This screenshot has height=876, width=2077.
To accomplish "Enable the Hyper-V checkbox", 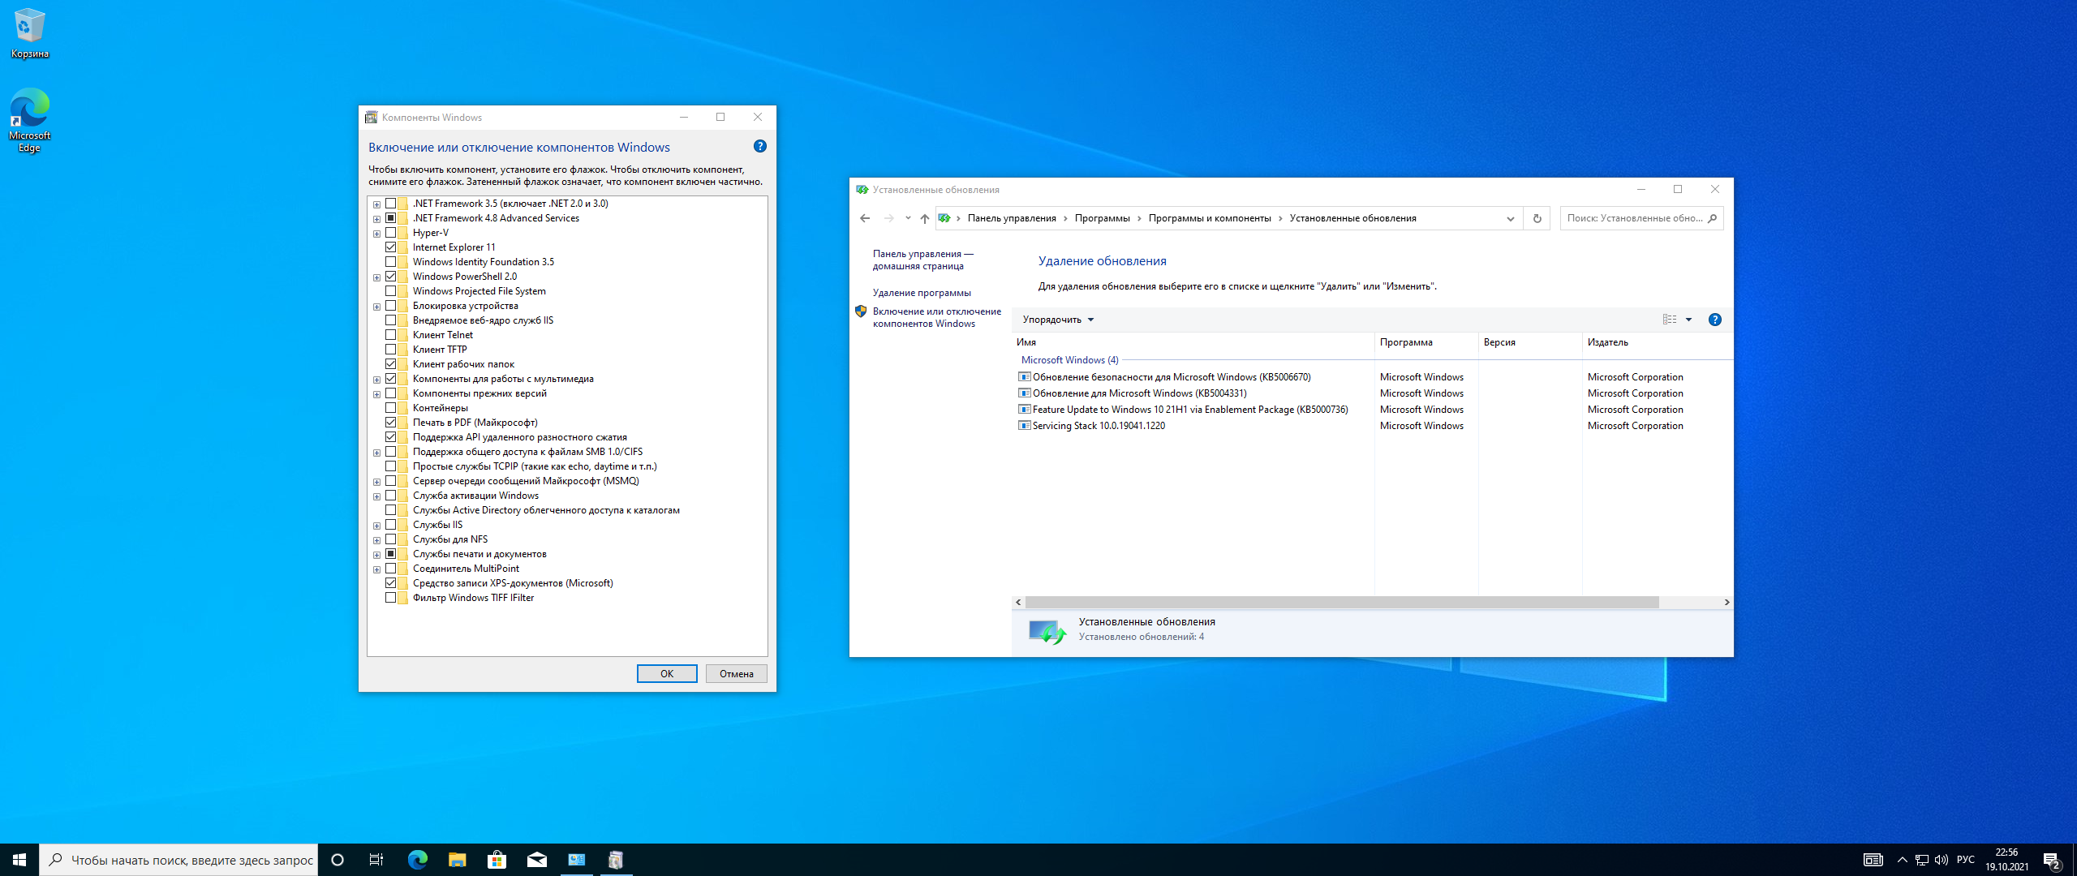I will coord(391,233).
